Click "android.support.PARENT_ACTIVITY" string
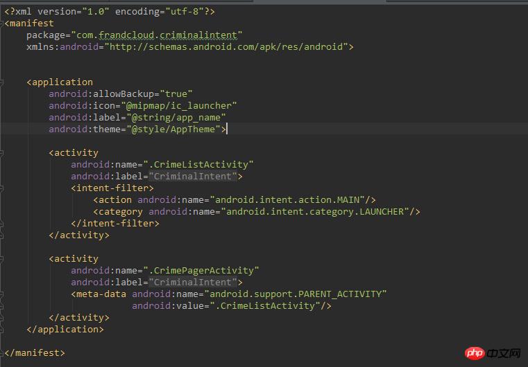Screen dimensions: 528x367 (x=296, y=294)
